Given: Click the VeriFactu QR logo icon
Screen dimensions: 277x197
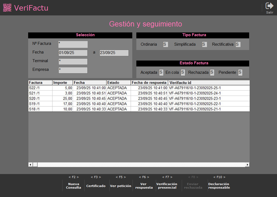Looking at the screenshot, I should (7, 8).
